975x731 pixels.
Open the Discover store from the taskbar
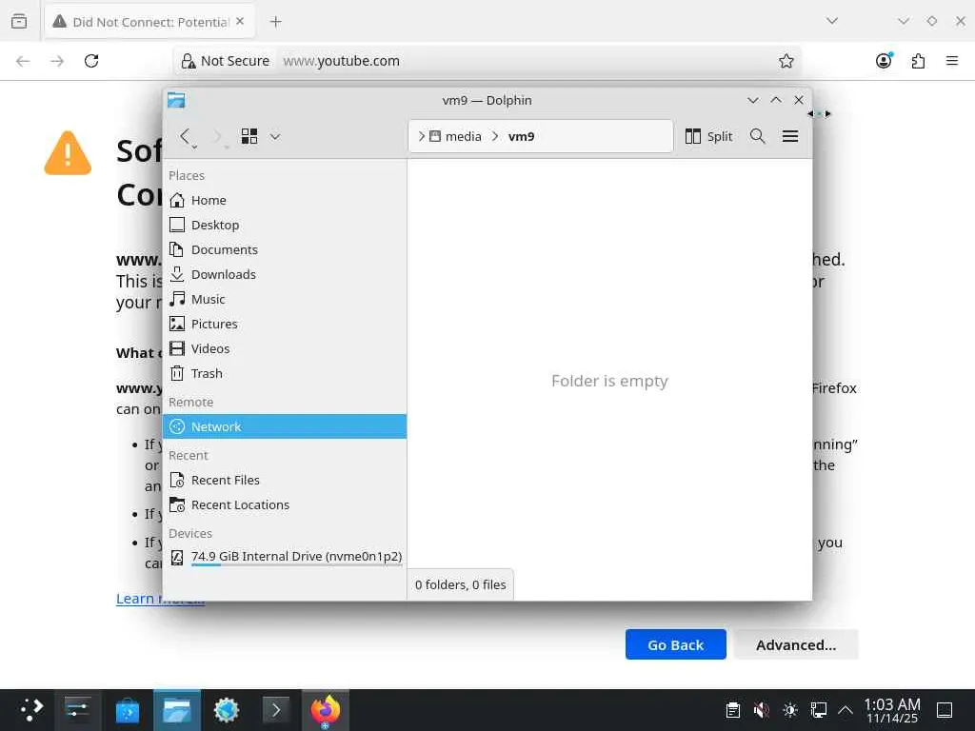coord(128,710)
